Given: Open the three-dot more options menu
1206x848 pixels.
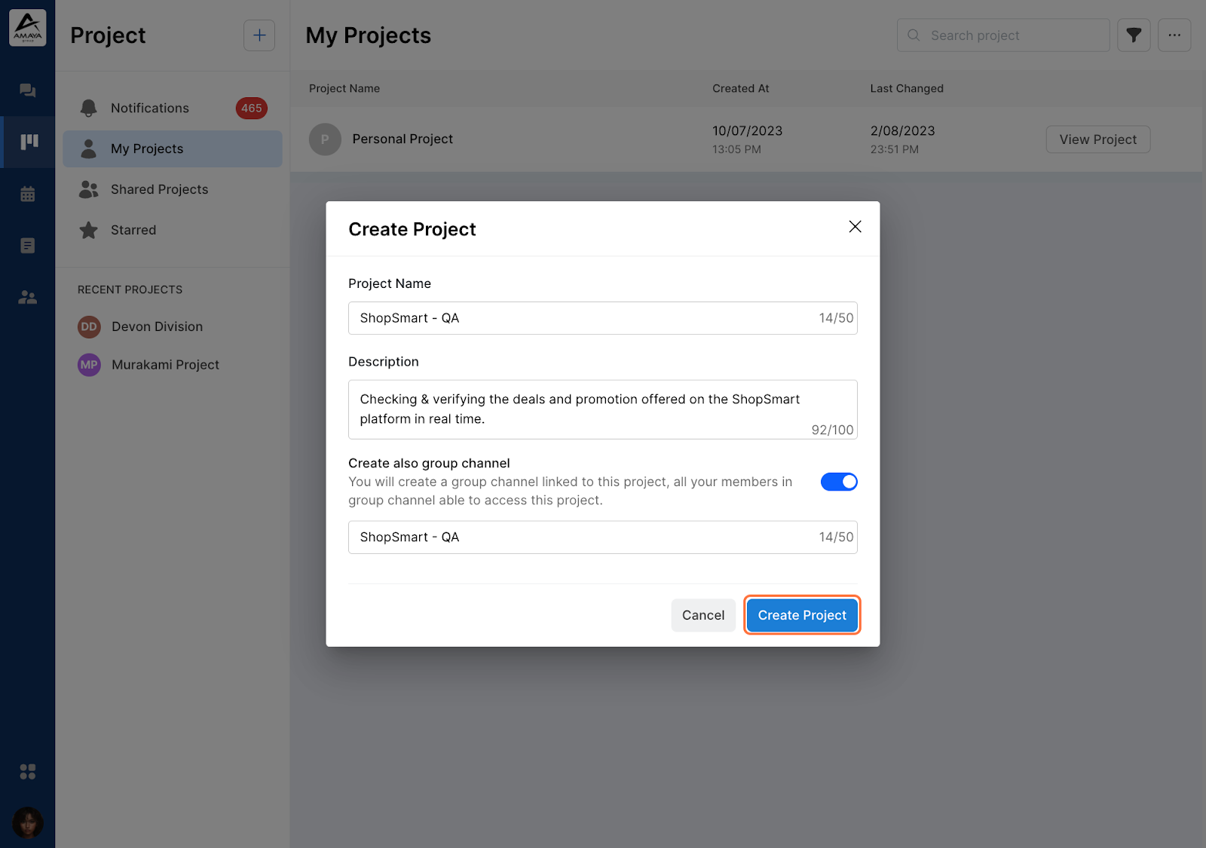Looking at the screenshot, I should [x=1174, y=35].
